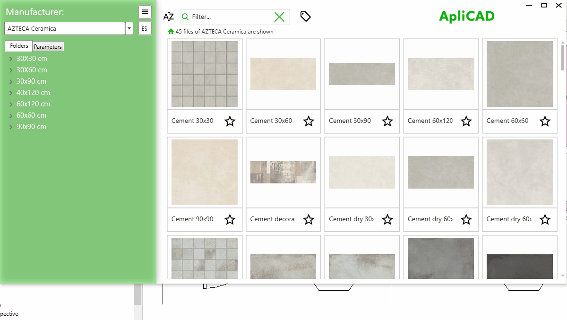The height and width of the screenshot is (320, 567).
Task: Open the Manufacturer dropdown arrow
Action: (129, 28)
